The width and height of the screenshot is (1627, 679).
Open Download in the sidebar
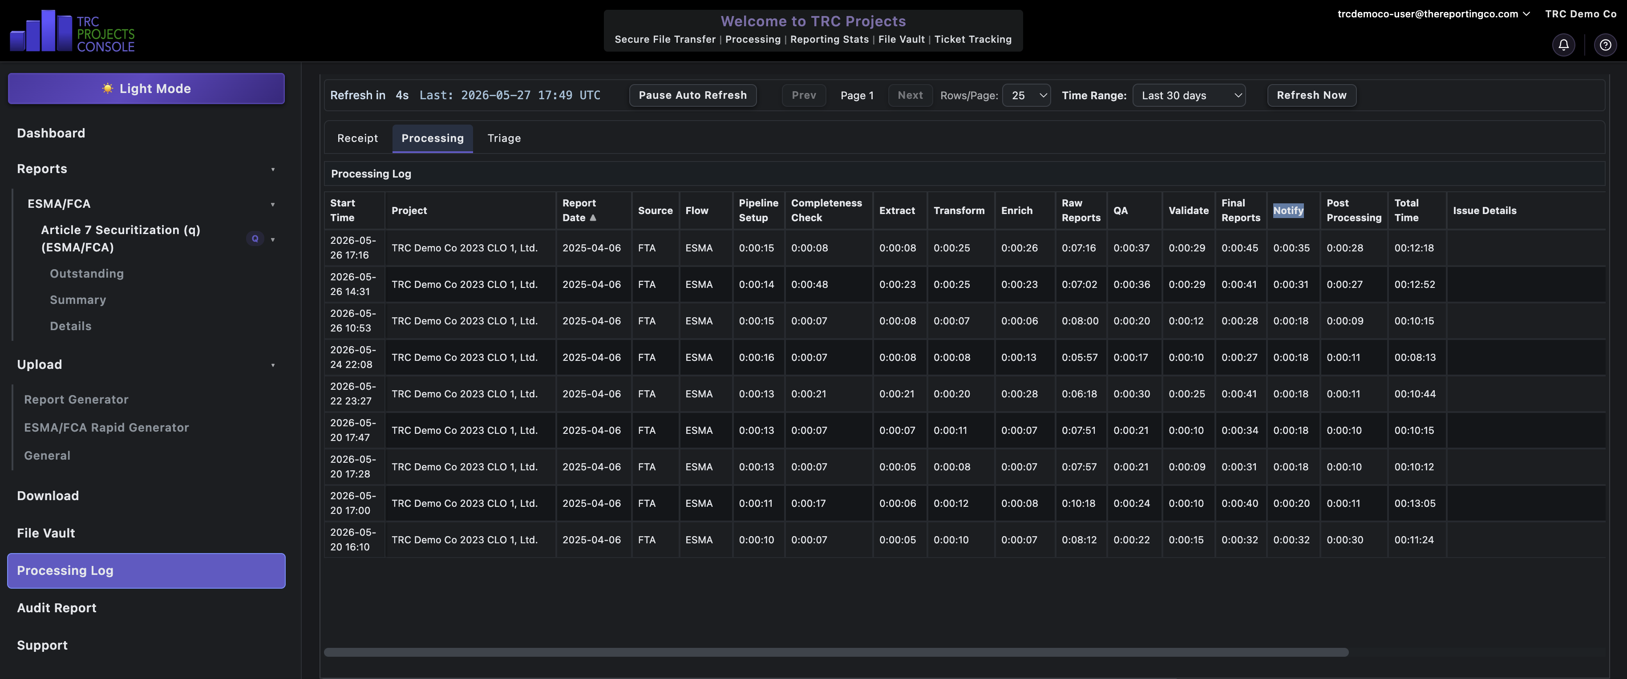[48, 496]
